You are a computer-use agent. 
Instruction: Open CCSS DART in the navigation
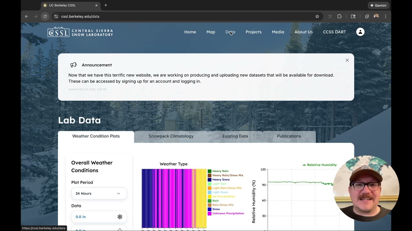[x=334, y=32]
